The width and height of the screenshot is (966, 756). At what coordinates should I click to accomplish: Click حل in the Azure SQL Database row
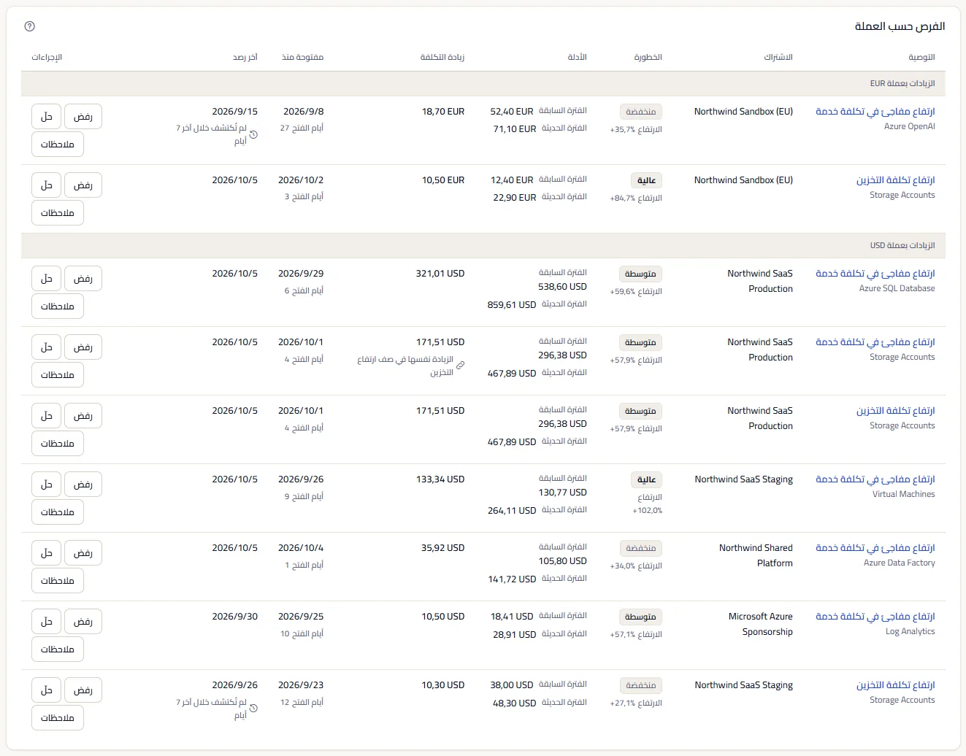[x=46, y=279]
